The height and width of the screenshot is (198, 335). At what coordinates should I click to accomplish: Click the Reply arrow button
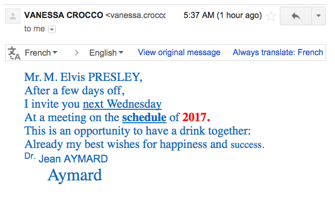tap(296, 16)
